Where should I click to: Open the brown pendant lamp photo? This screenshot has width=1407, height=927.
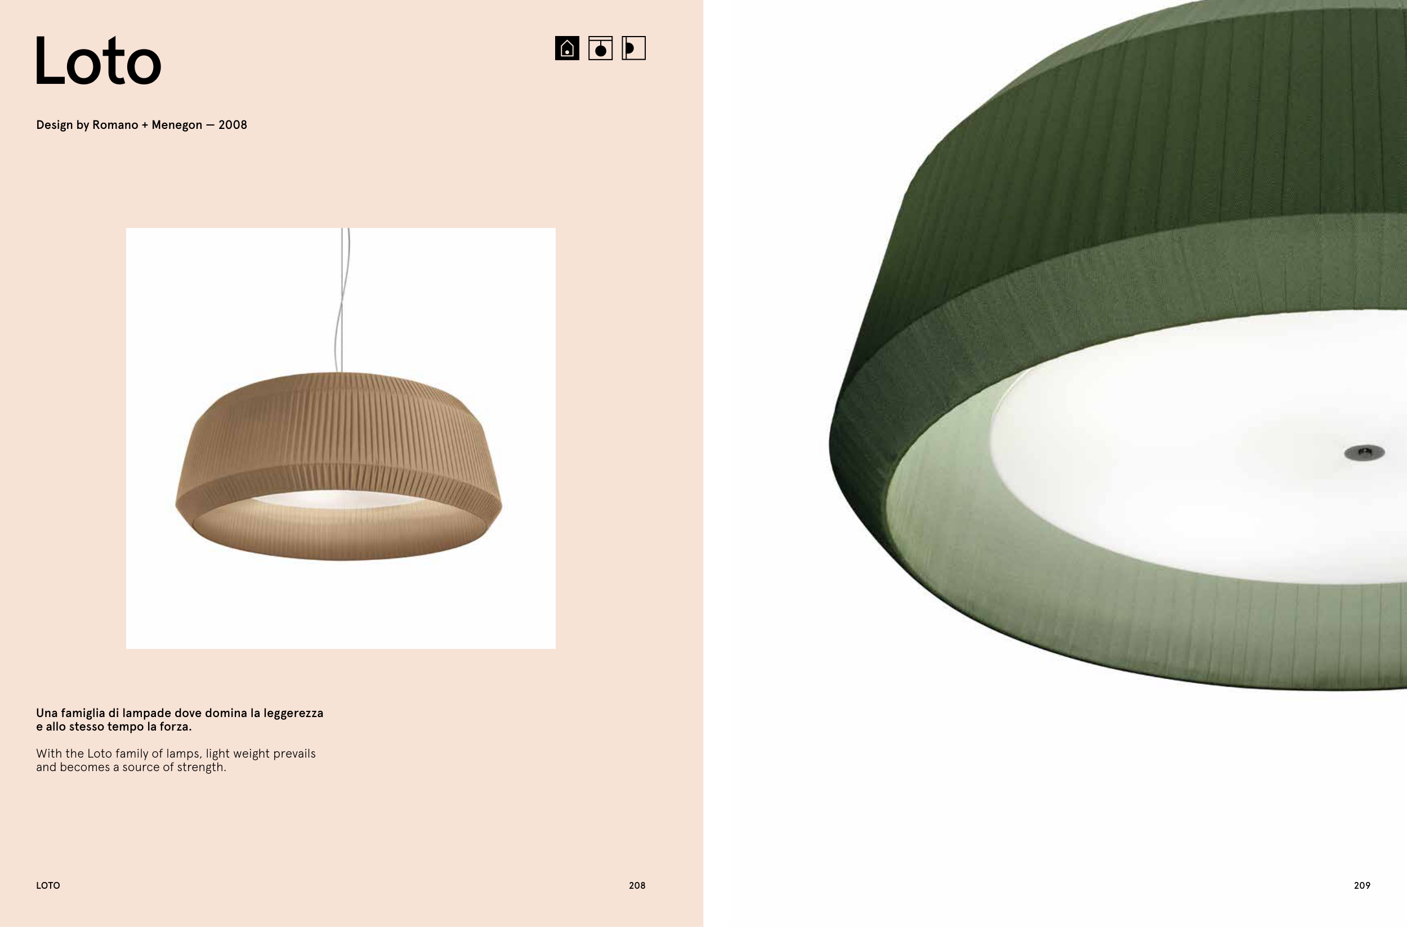point(341,438)
